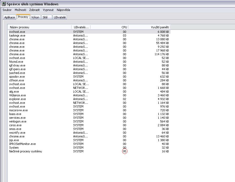Click svchost.exe with 88 kB memory

pyautogui.click(x=89, y=84)
